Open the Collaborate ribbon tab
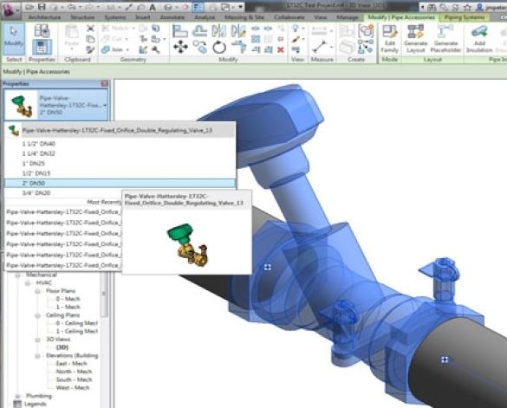Viewport: 507px width, 408px height. [x=289, y=17]
